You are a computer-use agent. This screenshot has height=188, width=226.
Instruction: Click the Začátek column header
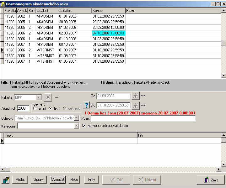(x=75, y=11)
